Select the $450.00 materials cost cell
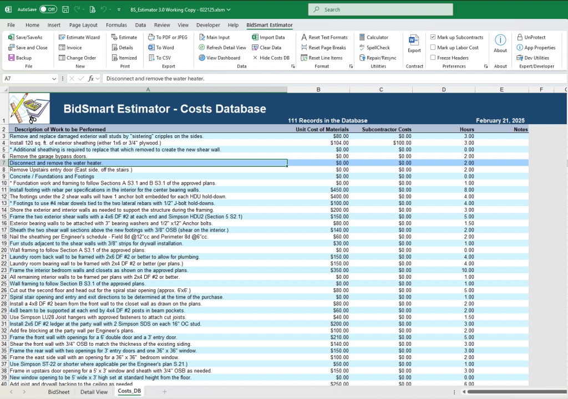 [x=318, y=190]
